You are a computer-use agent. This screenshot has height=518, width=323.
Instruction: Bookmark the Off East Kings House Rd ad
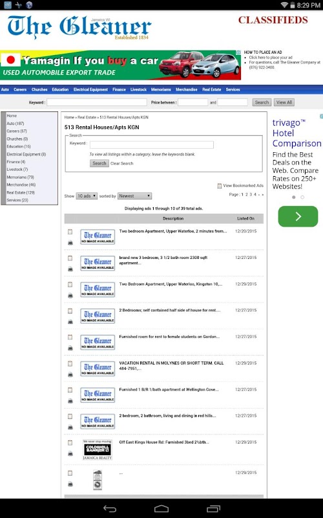pos(70,443)
